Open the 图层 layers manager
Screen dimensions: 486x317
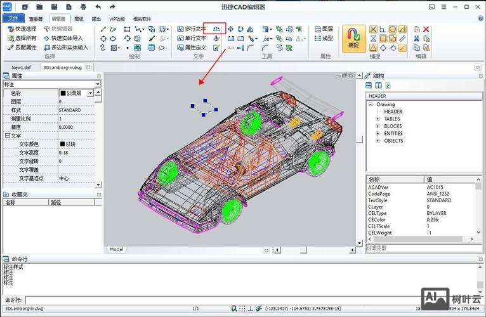pyautogui.click(x=324, y=29)
